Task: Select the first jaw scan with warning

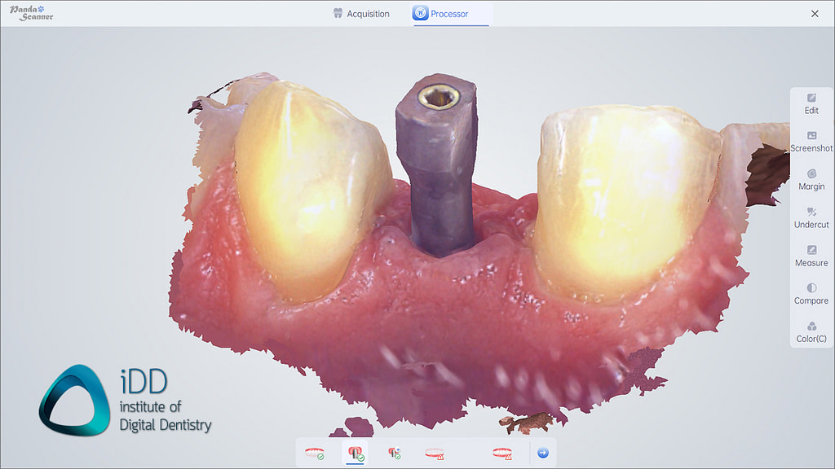Action: click(x=435, y=452)
